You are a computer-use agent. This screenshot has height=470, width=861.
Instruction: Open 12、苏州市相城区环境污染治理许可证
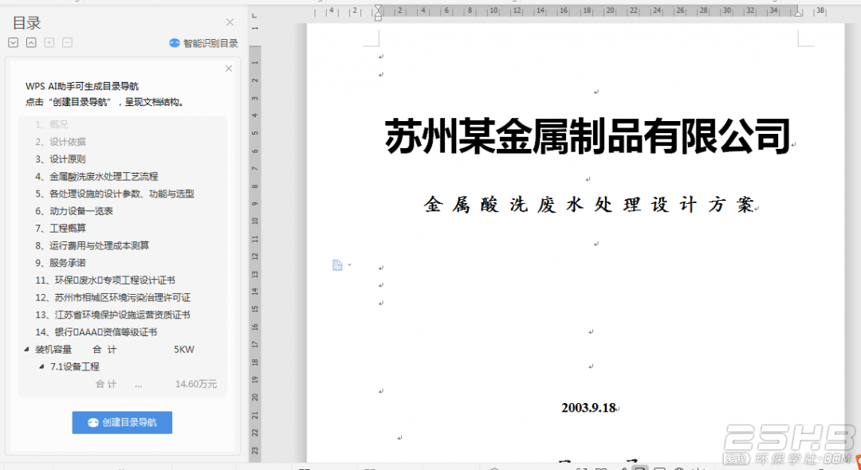pyautogui.click(x=113, y=297)
